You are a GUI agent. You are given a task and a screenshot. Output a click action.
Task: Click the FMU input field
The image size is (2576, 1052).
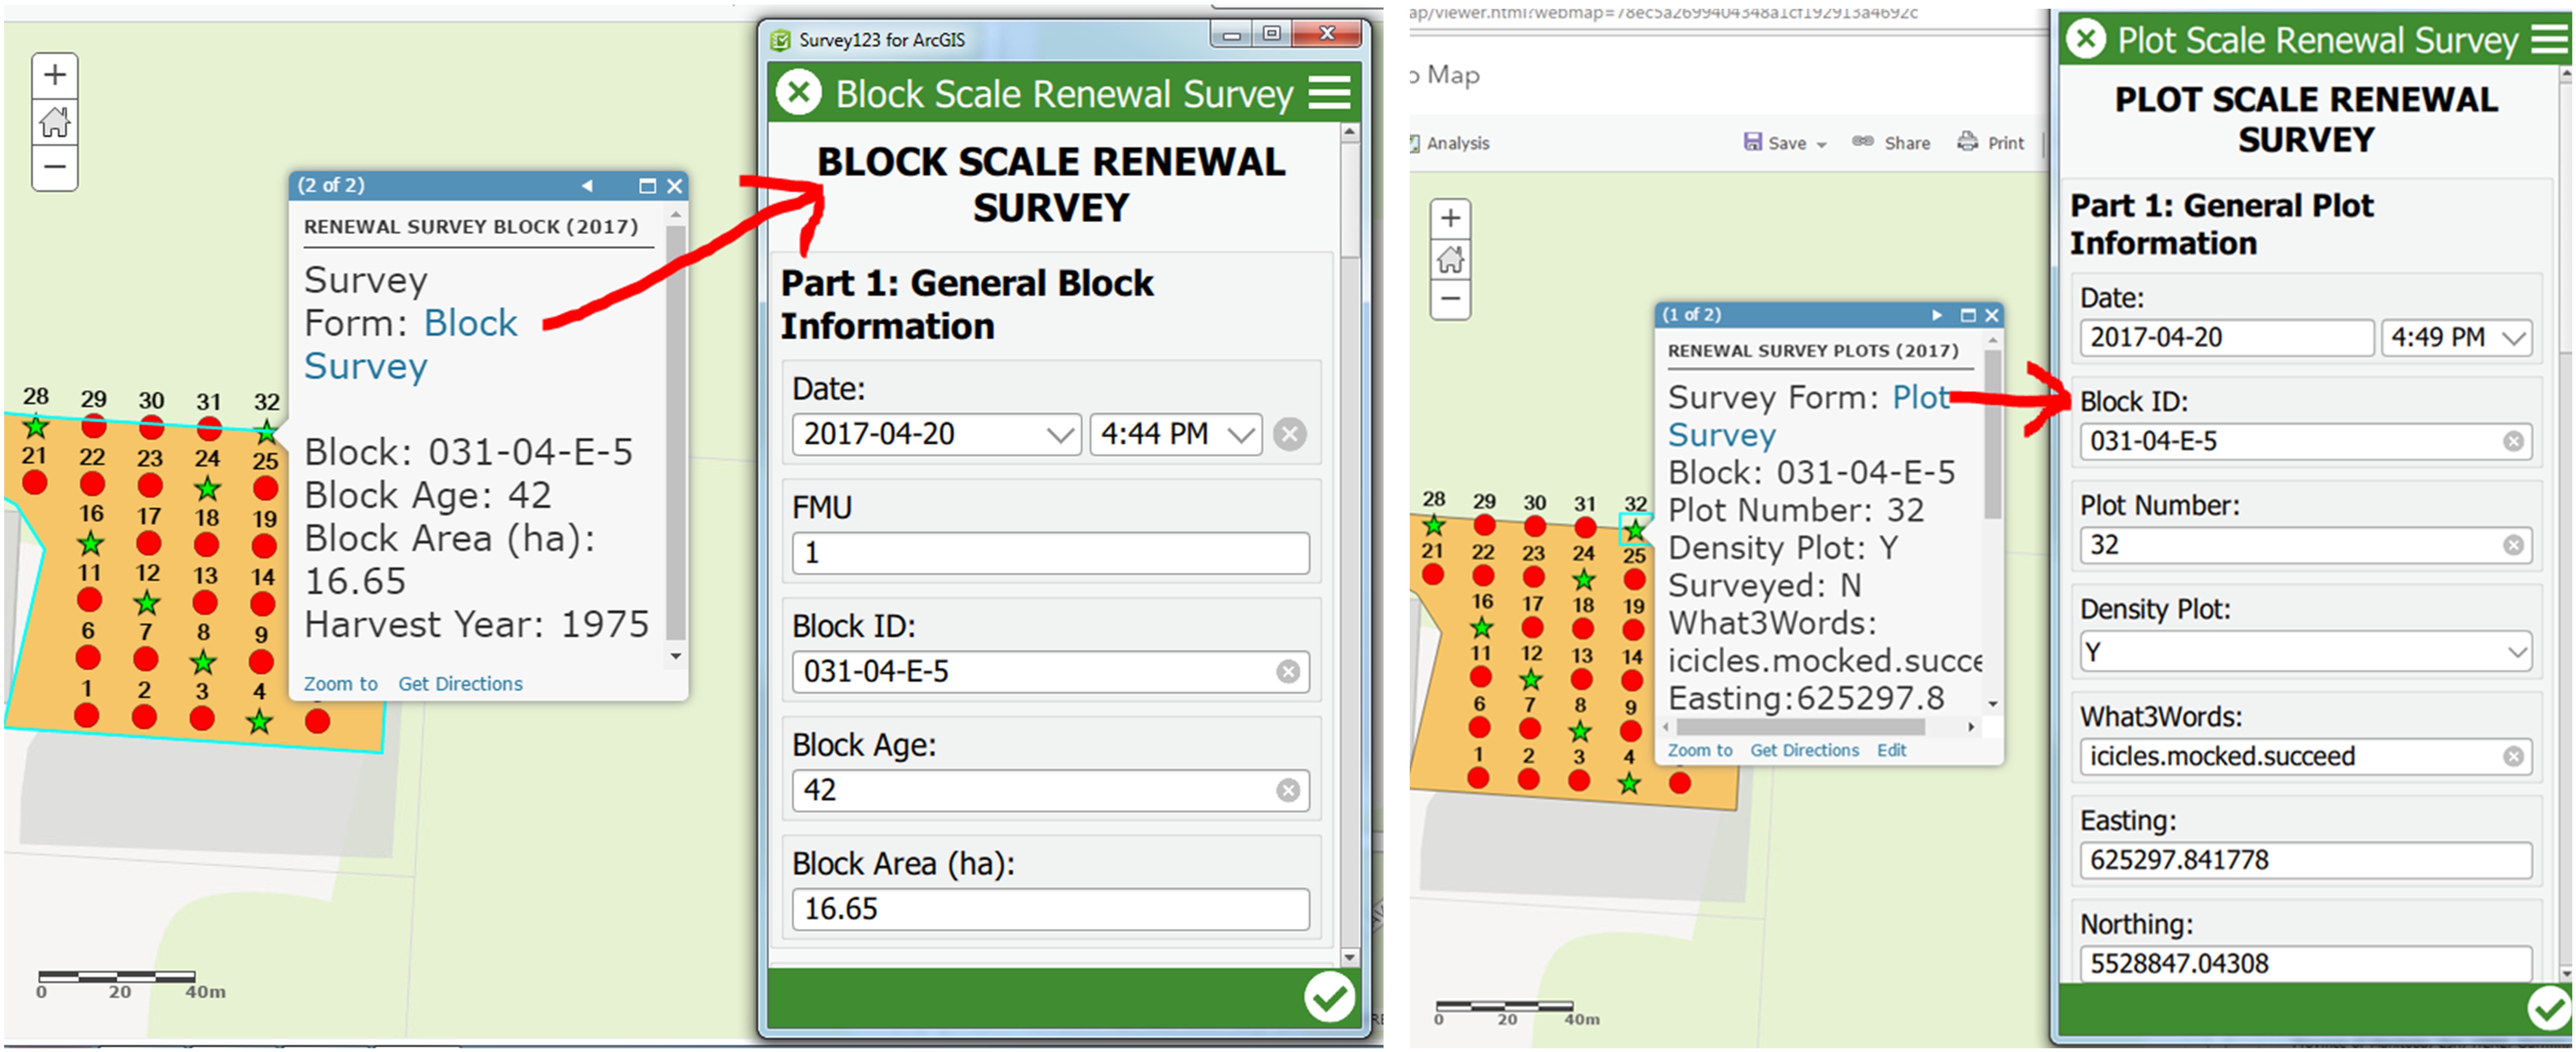(1050, 553)
